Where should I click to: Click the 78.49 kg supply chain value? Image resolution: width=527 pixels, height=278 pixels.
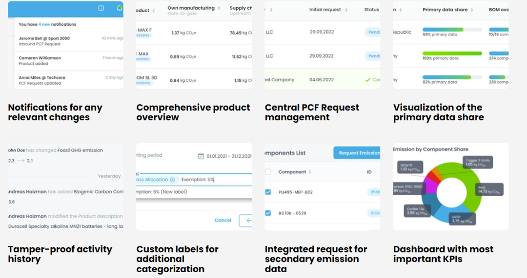click(x=241, y=33)
